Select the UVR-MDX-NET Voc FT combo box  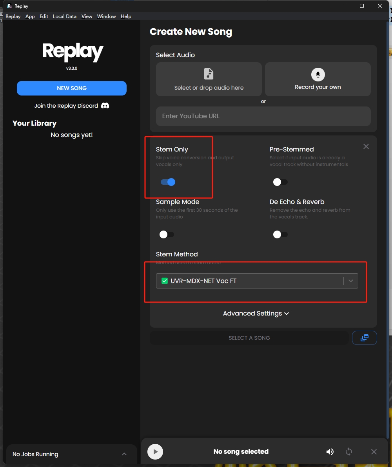pos(257,281)
